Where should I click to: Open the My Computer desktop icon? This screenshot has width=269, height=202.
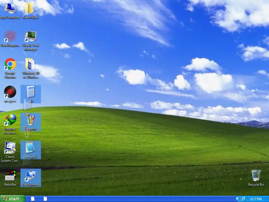(x=10, y=11)
